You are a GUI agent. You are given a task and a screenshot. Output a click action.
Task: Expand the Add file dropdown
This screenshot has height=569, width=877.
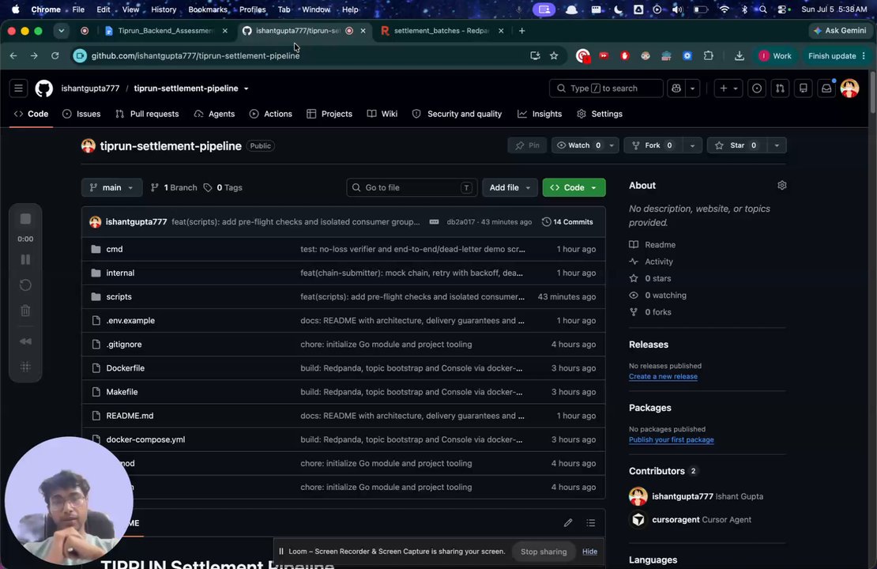coord(510,187)
